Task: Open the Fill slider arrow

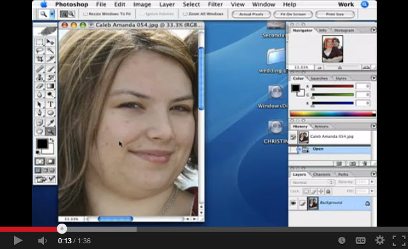Action: 372,192
